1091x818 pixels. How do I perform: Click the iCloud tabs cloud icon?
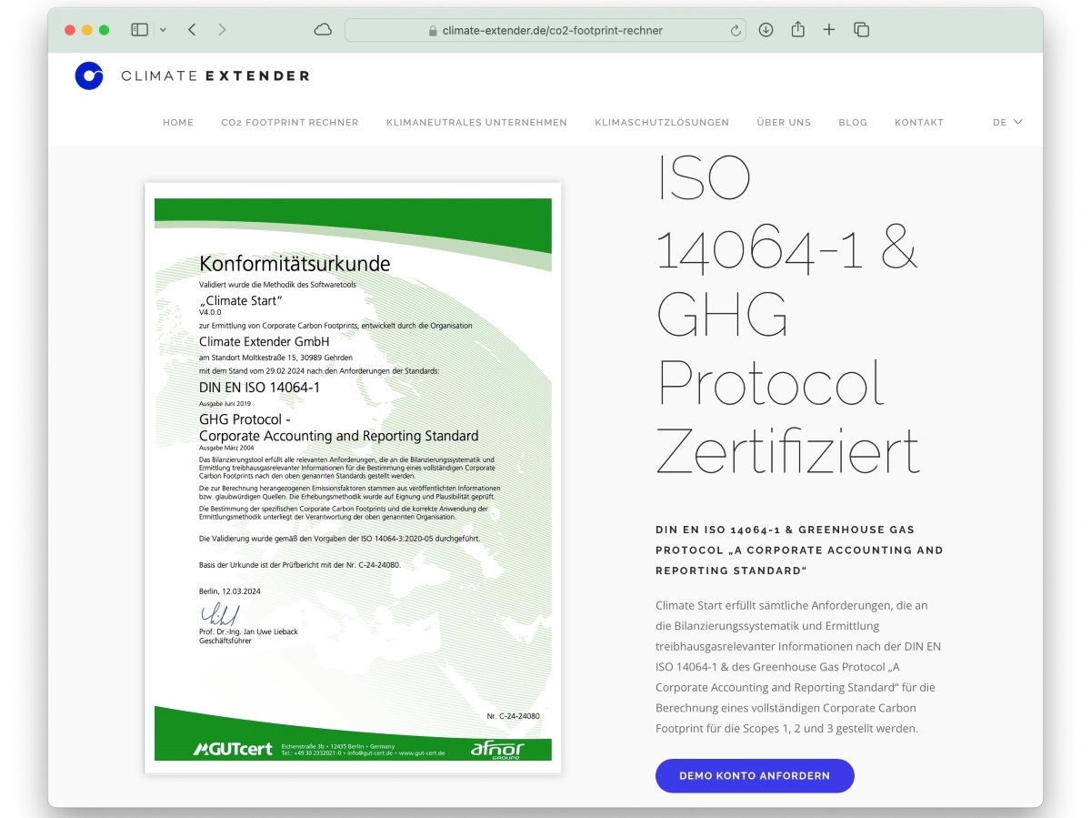(323, 30)
